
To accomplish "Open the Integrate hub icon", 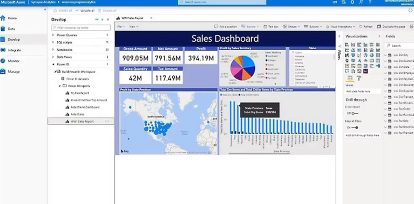I will coord(3,50).
